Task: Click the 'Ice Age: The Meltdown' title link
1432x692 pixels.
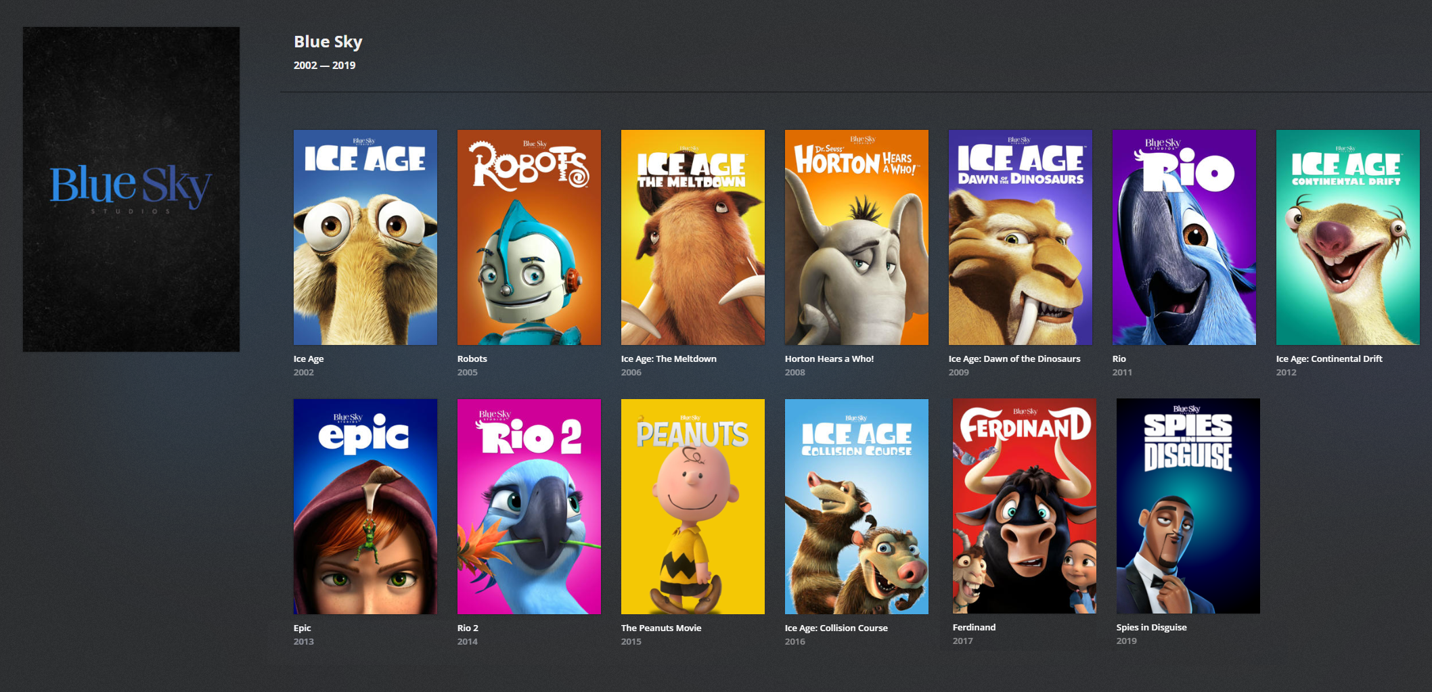Action: coord(669,359)
